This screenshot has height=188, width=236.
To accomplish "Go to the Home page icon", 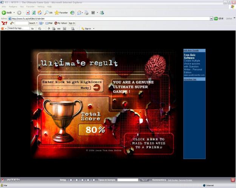I will coord(40,12).
